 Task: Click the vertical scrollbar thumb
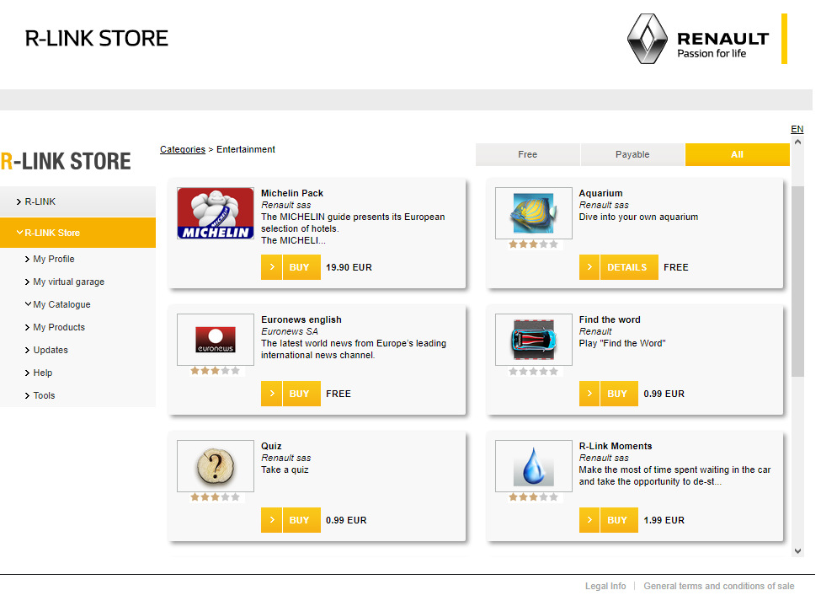point(797,282)
